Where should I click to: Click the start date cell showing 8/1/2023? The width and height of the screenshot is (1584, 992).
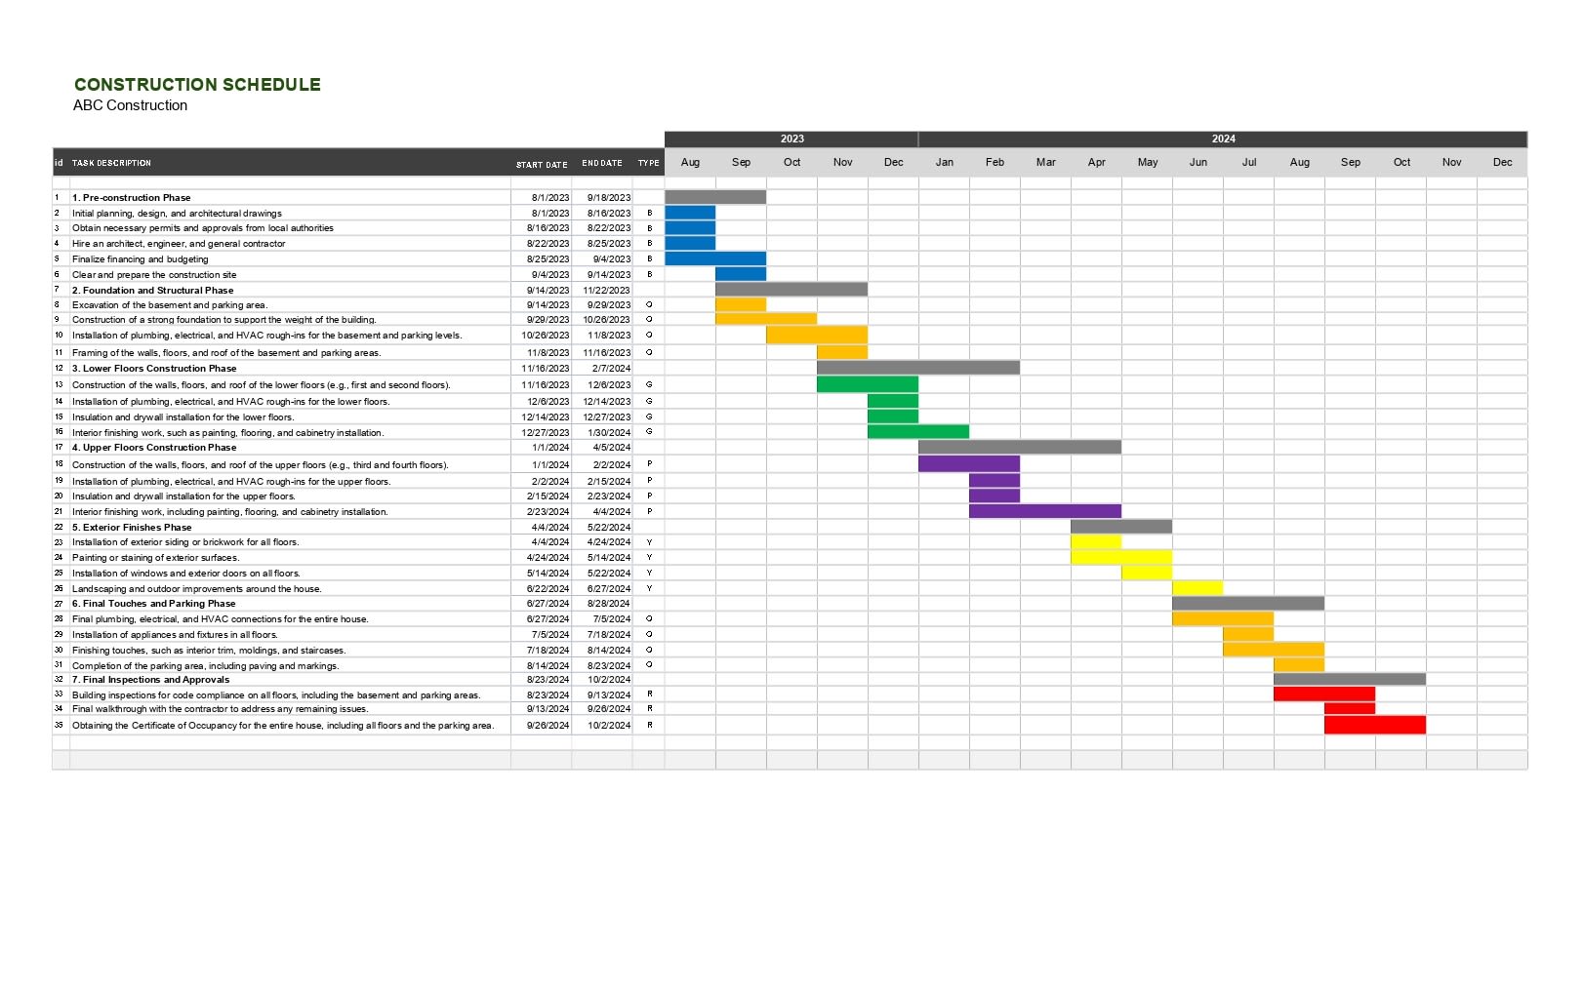pos(549,197)
